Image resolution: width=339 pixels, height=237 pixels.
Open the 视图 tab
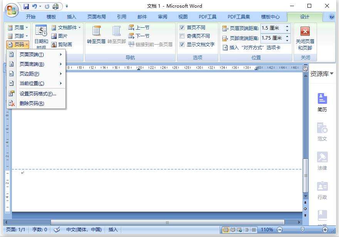[x=183, y=17]
